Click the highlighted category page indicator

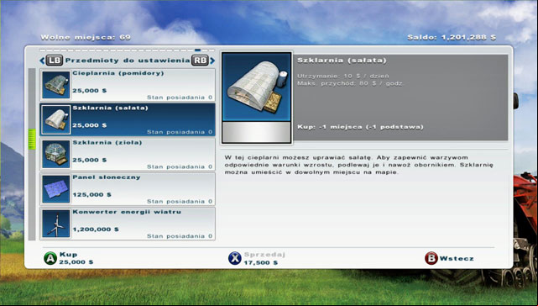click(197, 50)
